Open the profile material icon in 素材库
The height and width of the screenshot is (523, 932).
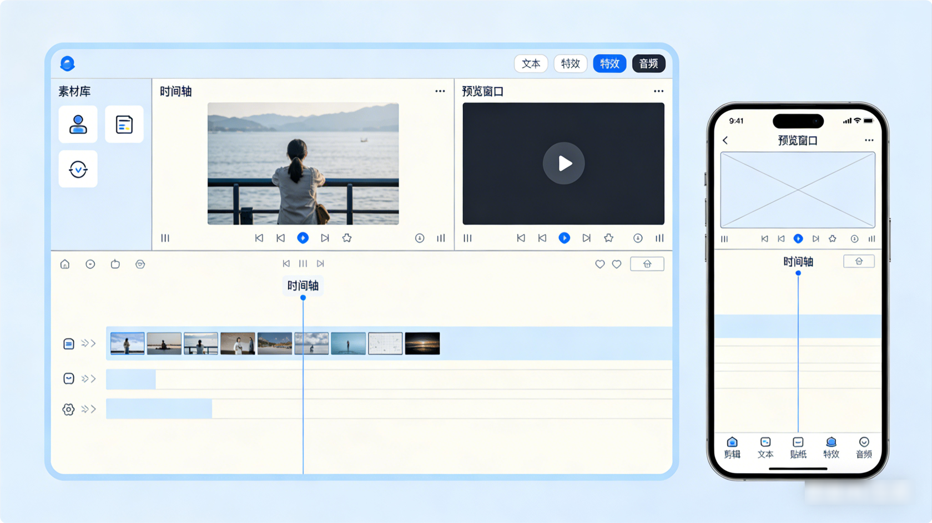pos(78,124)
